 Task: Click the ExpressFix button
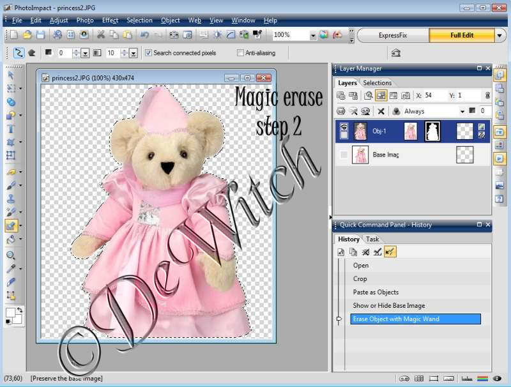(392, 35)
